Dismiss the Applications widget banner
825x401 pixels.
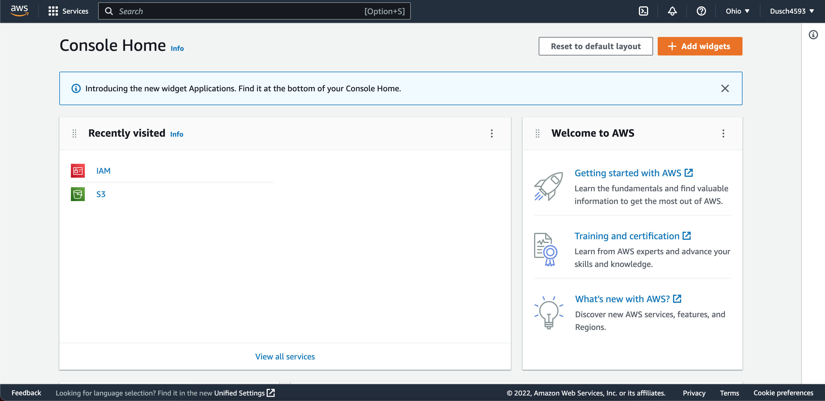725,88
